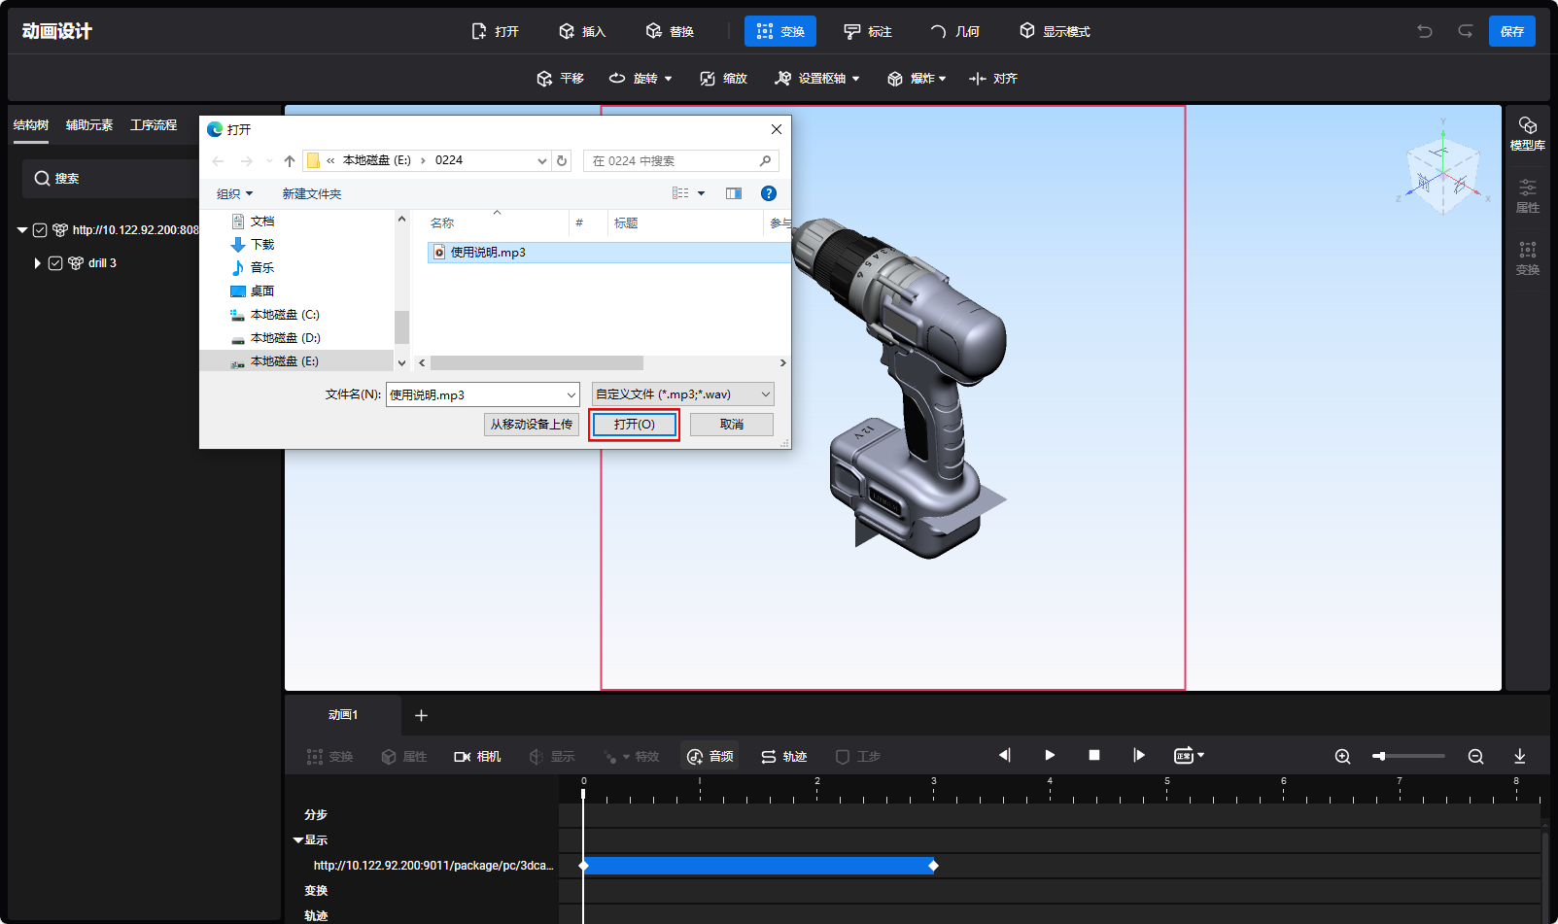Stop animation playback with the square button
Viewport: 1558px width, 924px height.
coord(1094,755)
